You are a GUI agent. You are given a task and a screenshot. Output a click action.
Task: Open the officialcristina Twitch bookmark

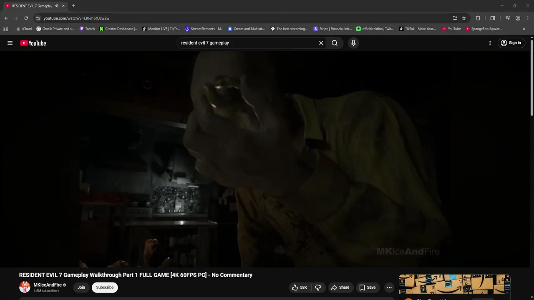(375, 29)
